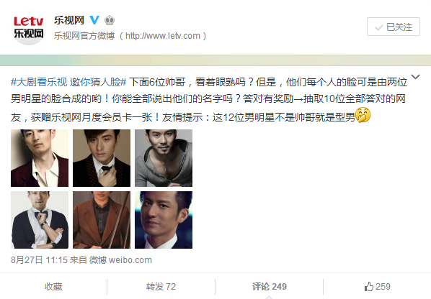
Task: Click the blue verified V badge
Action: click(x=94, y=20)
